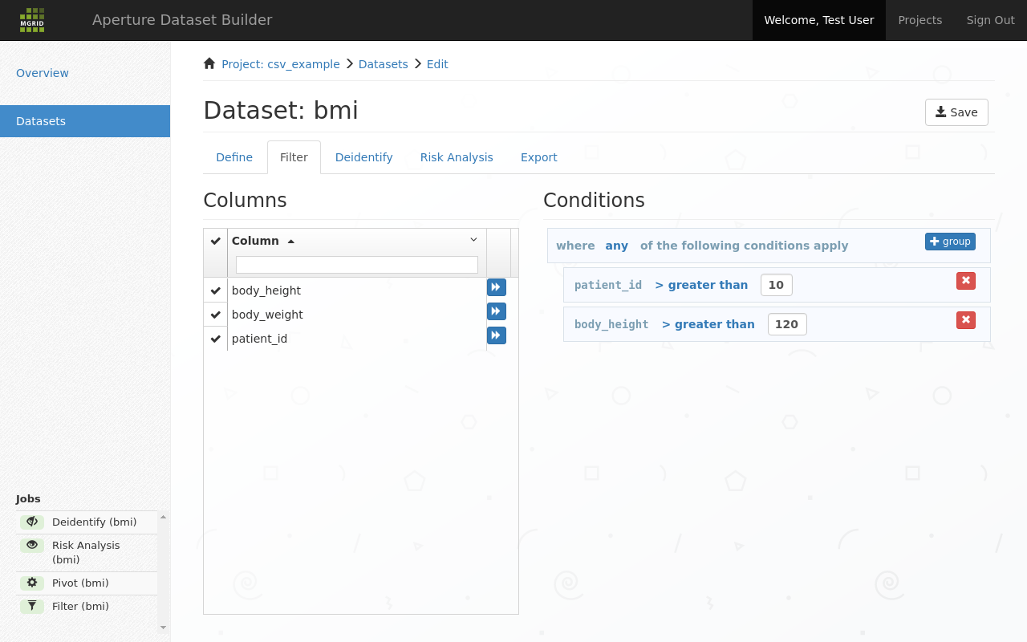
Task: Remove the body_height condition
Action: click(966, 319)
